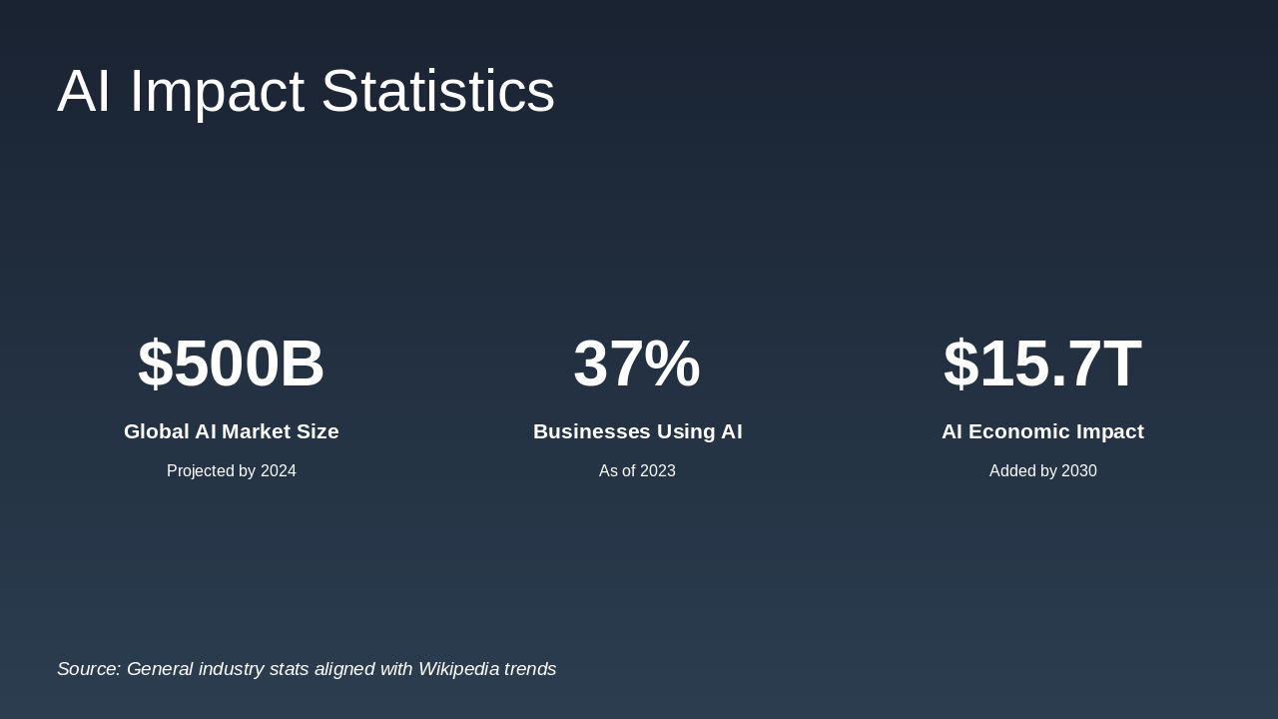The height and width of the screenshot is (719, 1278).
Task: Click the year '2023' in the caption
Action: pyautogui.click(x=658, y=471)
